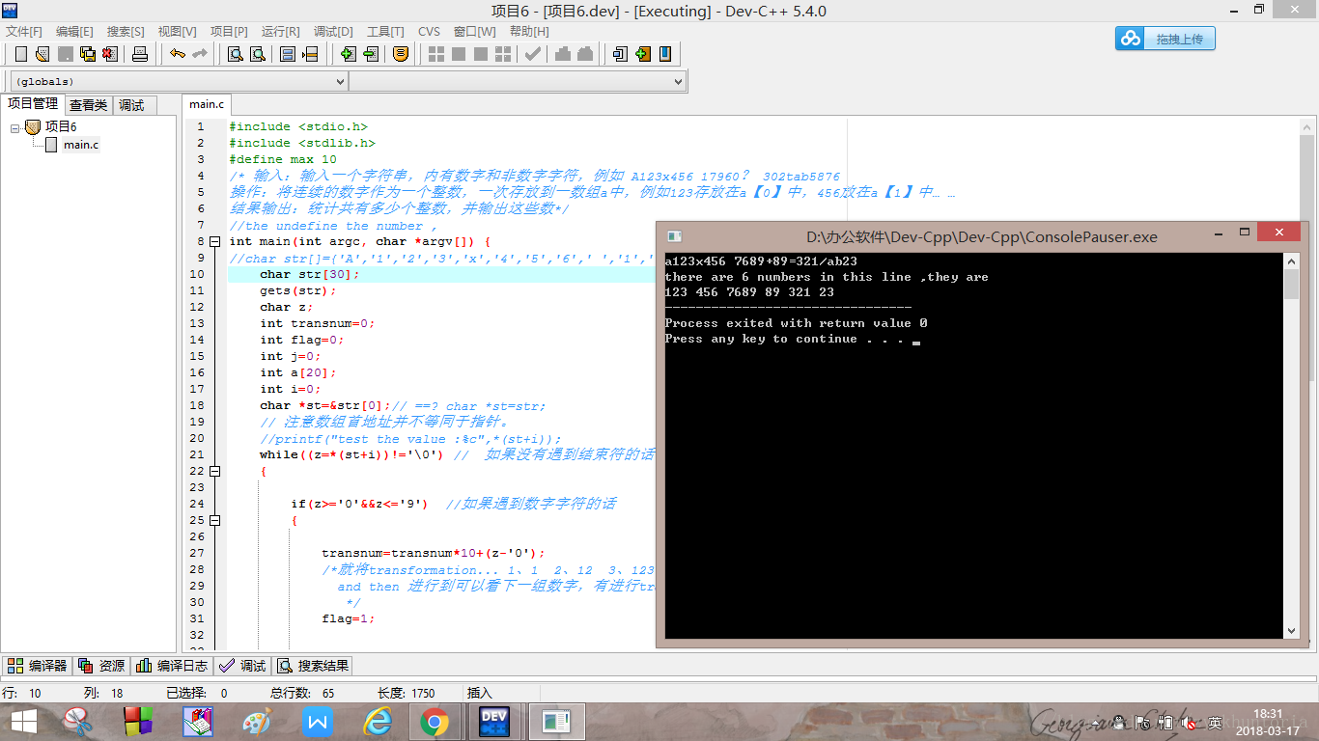Collapse code fold at line 22
The height and width of the screenshot is (741, 1319).
[215, 472]
